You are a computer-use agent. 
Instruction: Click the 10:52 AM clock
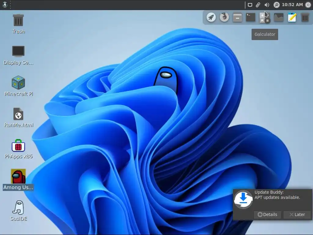point(292,5)
